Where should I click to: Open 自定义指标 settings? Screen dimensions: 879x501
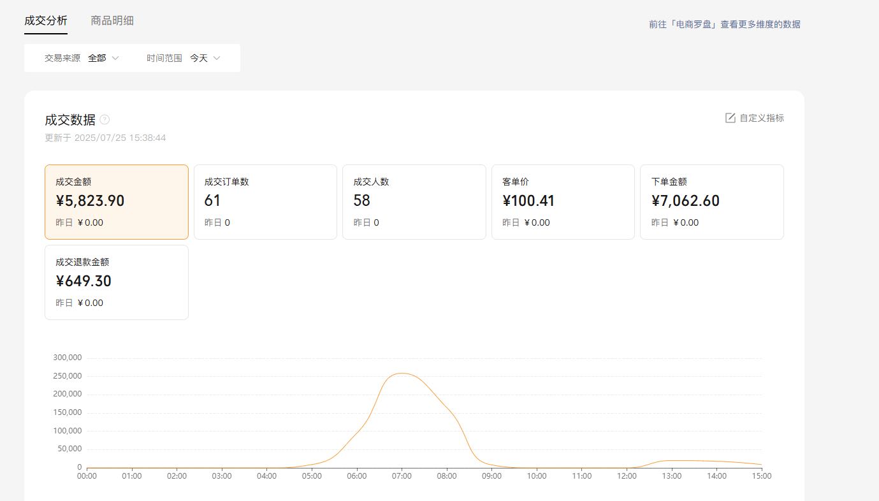(x=755, y=118)
